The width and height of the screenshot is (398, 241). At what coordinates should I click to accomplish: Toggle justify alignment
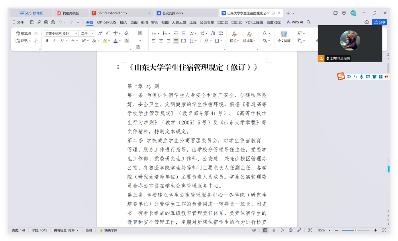tap(176, 41)
